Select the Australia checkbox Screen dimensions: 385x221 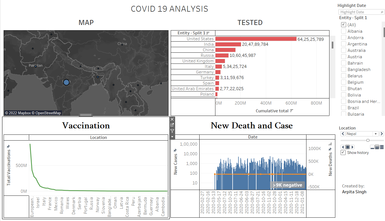pyautogui.click(x=343, y=50)
